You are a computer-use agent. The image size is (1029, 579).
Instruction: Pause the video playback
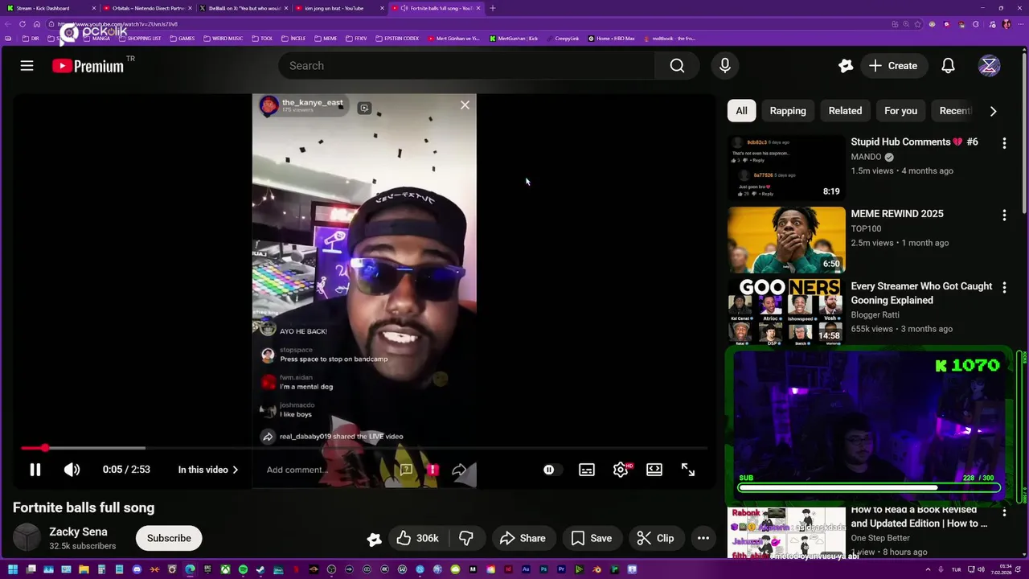(35, 470)
